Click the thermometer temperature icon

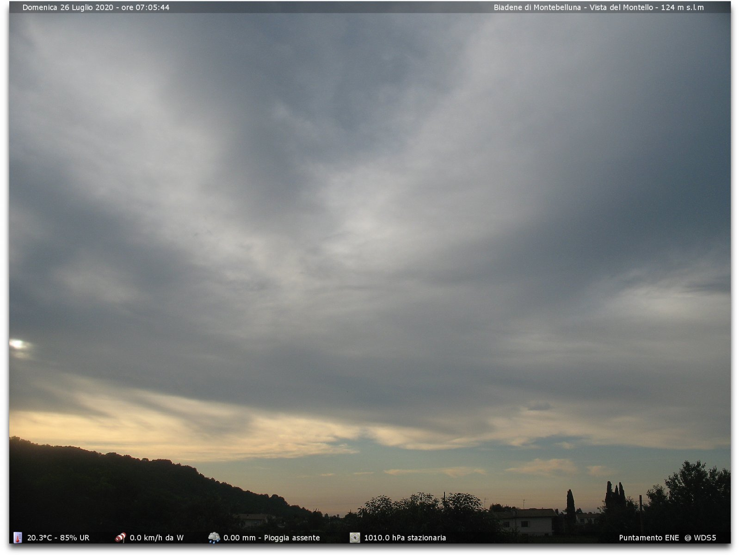18,537
